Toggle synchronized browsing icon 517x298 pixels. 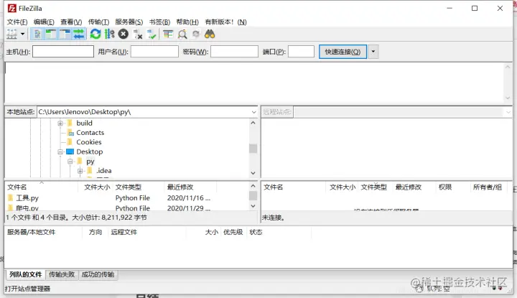[196, 34]
